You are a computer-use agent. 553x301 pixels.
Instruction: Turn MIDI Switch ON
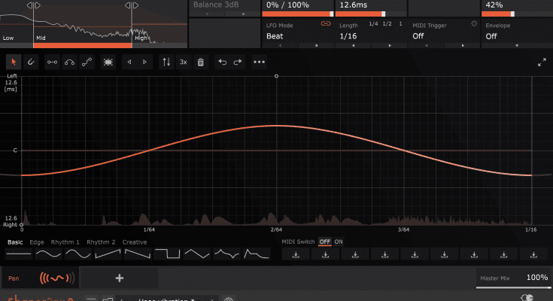[x=339, y=242]
